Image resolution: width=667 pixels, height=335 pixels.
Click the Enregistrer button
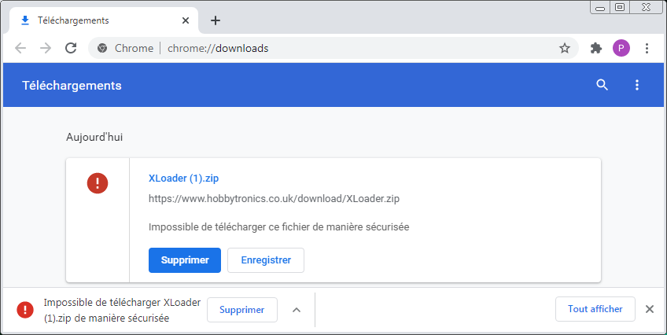[x=266, y=260]
